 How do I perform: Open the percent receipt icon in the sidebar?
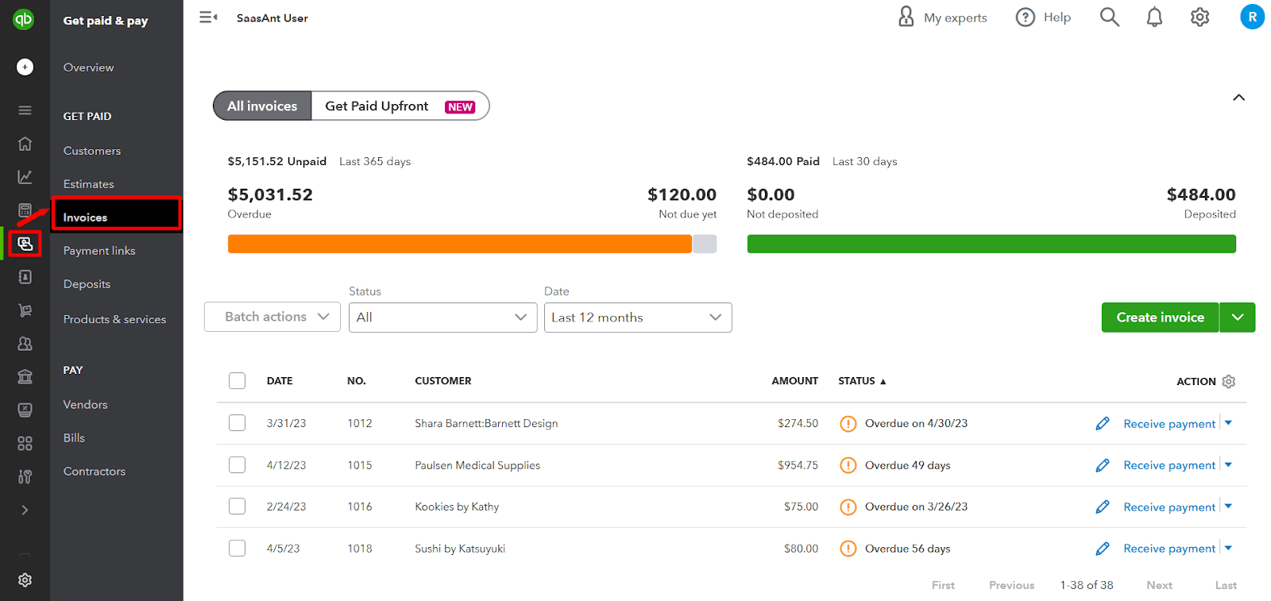pyautogui.click(x=25, y=410)
